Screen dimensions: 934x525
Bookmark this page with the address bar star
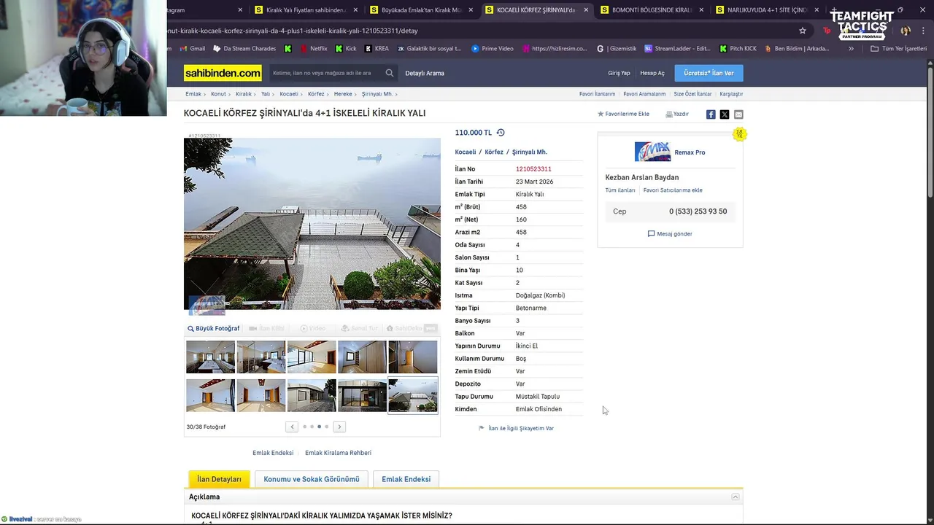tap(803, 31)
